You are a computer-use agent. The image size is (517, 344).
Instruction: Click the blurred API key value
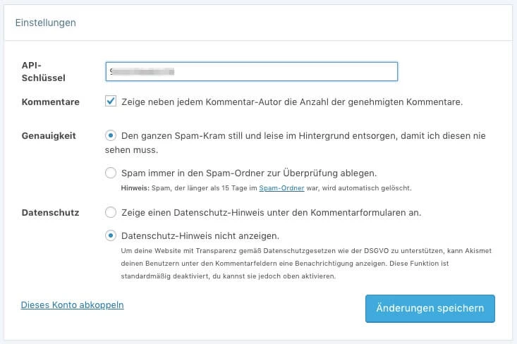[x=142, y=71]
